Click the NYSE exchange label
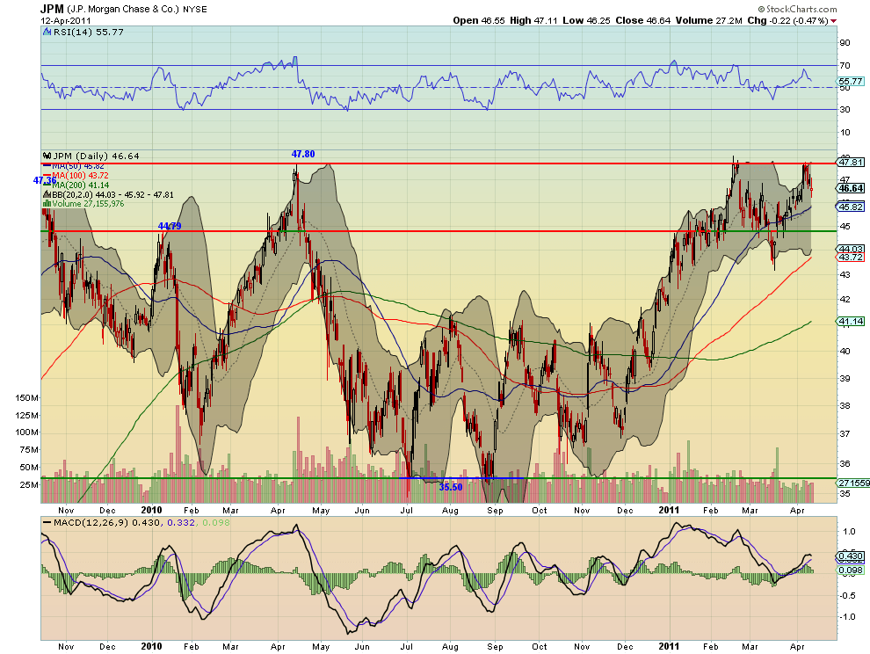This screenshot has height=654, width=870. (x=194, y=10)
